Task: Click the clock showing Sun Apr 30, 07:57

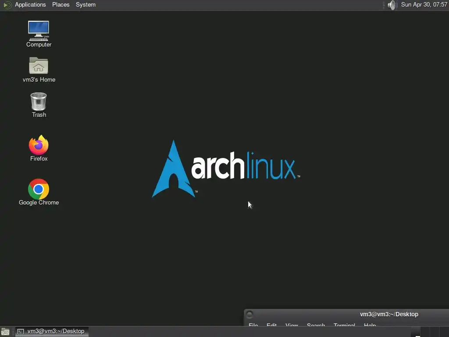Action: (x=424, y=4)
